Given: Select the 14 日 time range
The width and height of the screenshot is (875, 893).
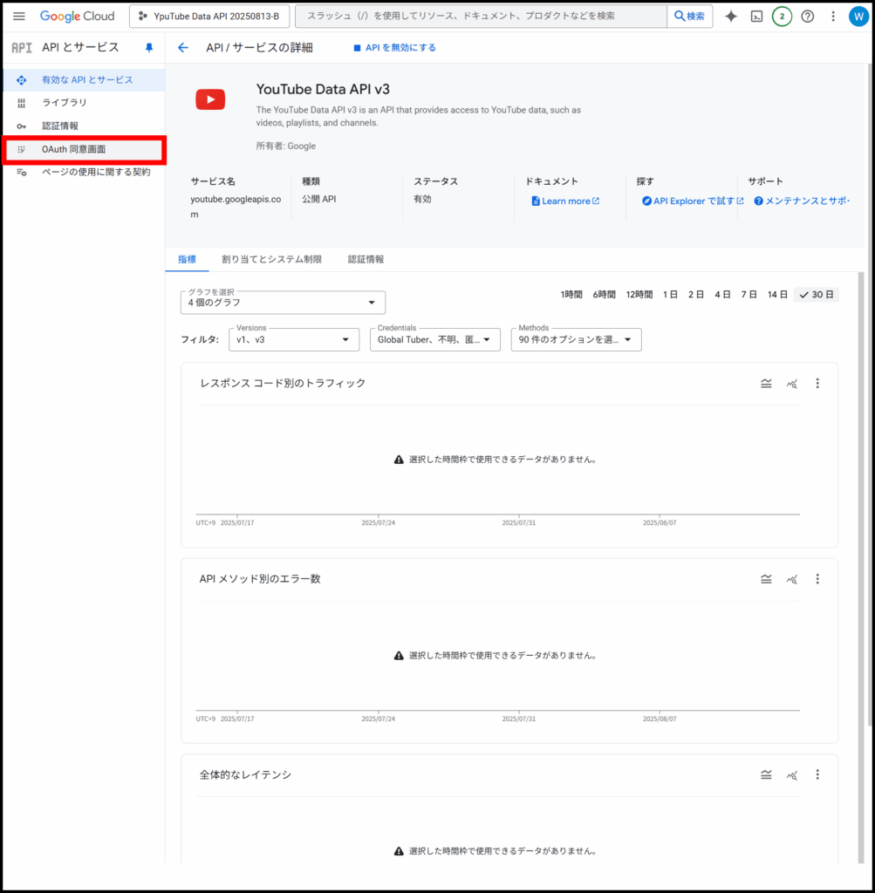Looking at the screenshot, I should pyautogui.click(x=777, y=295).
